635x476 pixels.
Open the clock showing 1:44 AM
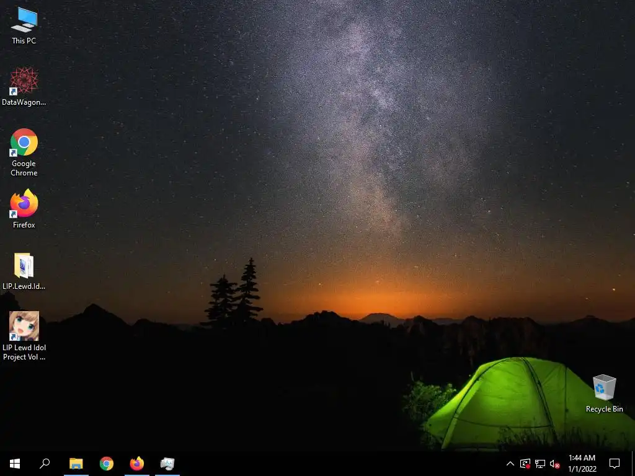click(x=582, y=464)
